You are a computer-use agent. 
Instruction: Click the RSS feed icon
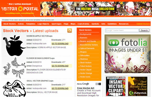70,30
